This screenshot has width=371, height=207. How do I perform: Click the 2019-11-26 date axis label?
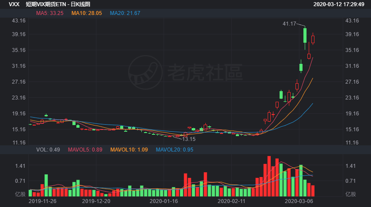42,201
